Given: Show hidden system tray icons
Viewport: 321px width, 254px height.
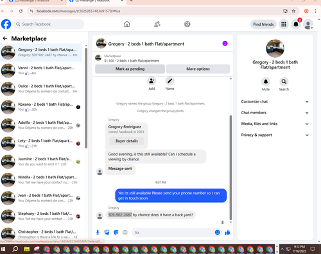Looking at the screenshot, I should pos(282,249).
